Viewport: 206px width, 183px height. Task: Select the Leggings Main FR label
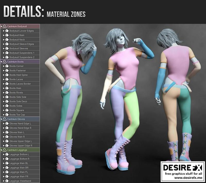(x=19, y=177)
